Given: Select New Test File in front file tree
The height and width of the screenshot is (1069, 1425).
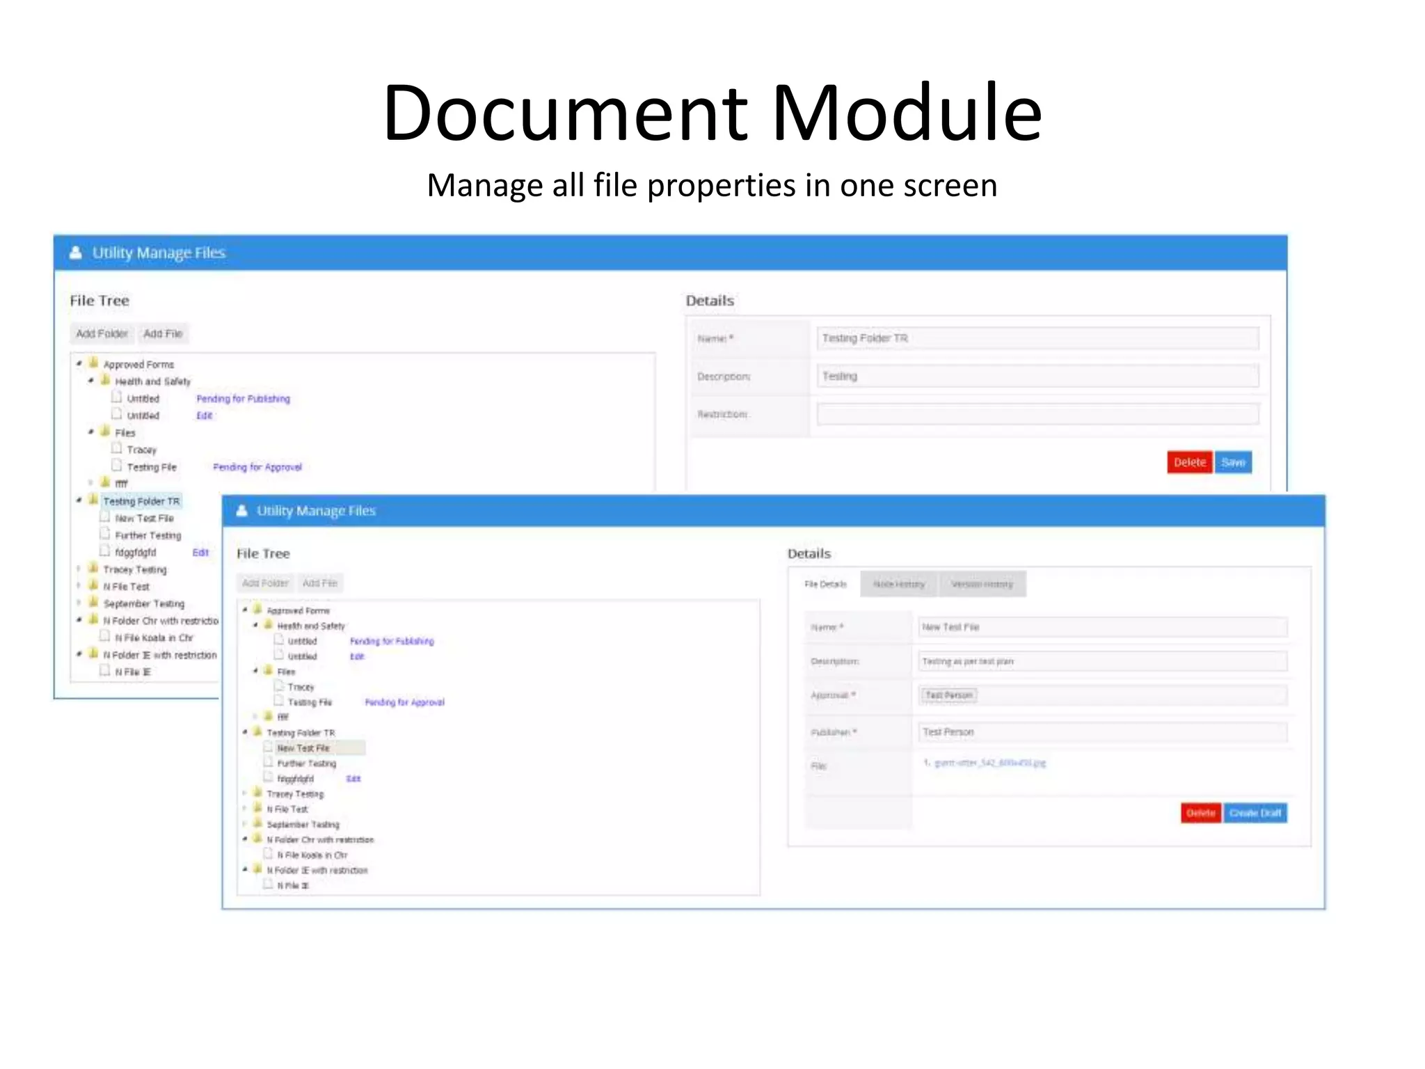Looking at the screenshot, I should point(303,748).
